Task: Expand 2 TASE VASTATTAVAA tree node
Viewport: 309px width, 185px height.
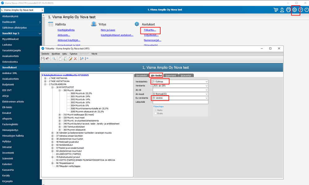Action: [x=45, y=81]
